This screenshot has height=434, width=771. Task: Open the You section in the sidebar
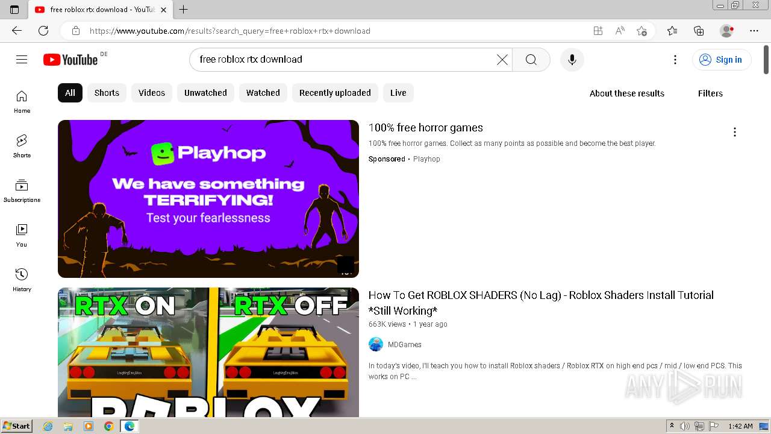point(22,235)
